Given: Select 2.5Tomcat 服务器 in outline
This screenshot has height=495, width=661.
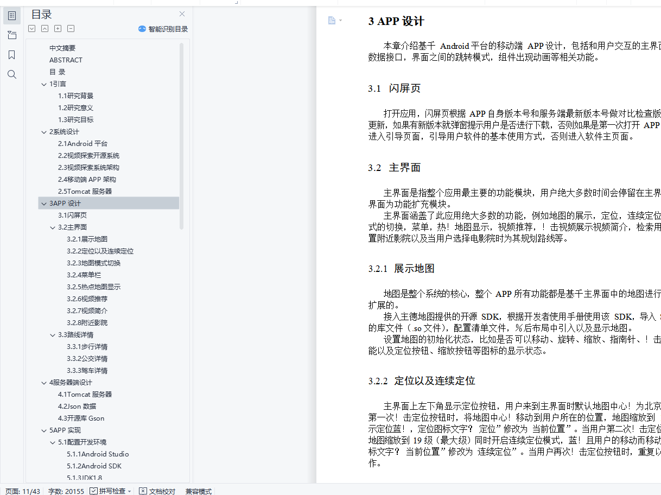Looking at the screenshot, I should 85,191.
